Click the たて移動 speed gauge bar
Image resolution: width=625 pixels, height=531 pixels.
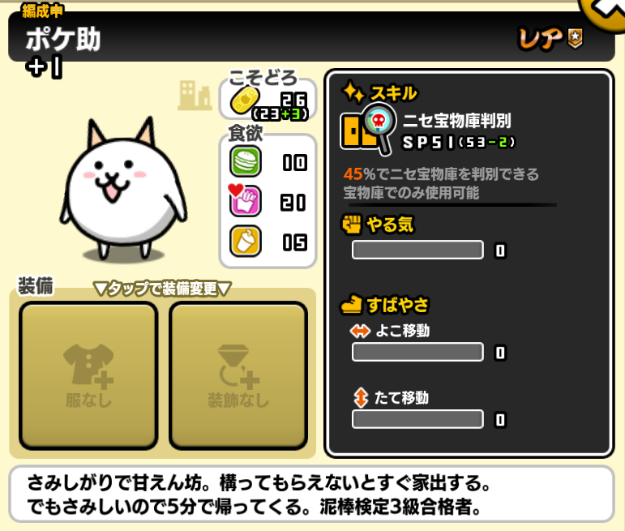(x=417, y=419)
